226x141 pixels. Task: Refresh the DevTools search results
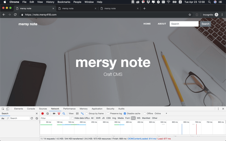coord(32,118)
